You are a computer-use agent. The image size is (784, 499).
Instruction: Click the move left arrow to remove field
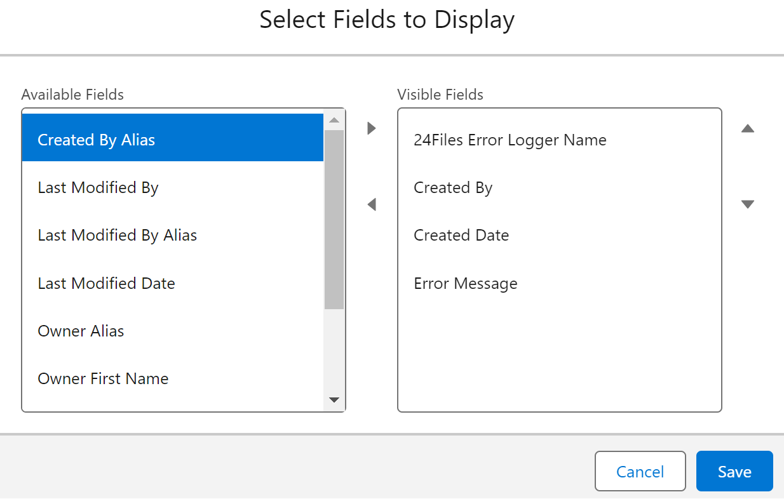[x=372, y=204]
